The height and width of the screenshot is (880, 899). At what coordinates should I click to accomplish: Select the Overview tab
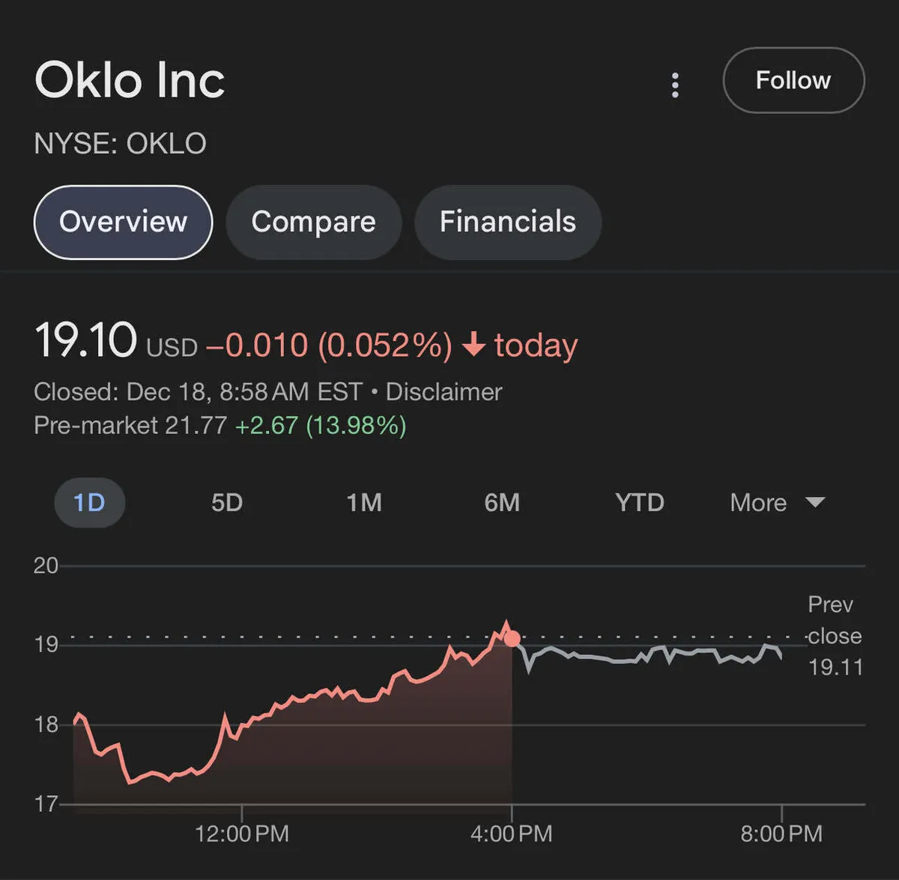coord(124,222)
